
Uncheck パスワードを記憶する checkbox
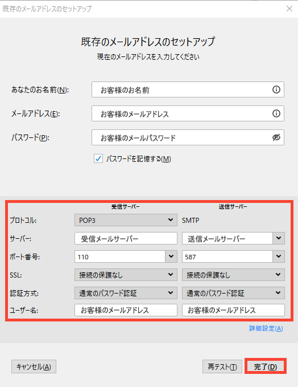point(98,158)
